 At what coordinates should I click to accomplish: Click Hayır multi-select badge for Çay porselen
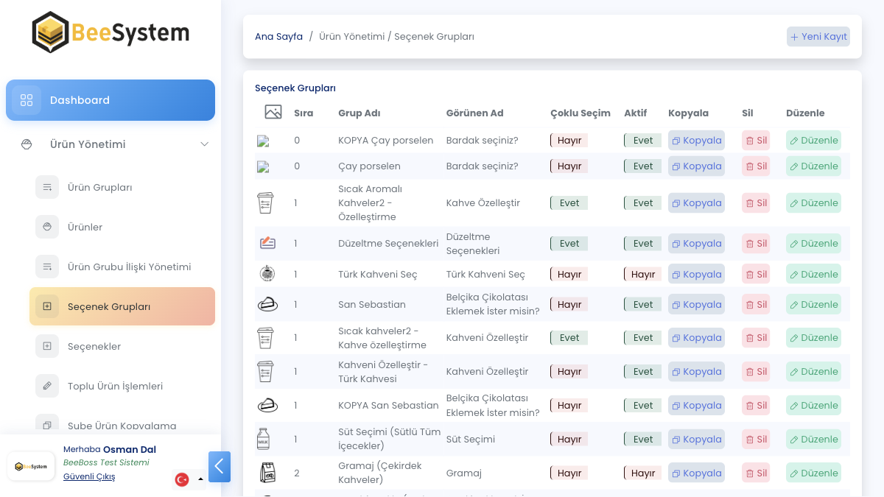(569, 166)
